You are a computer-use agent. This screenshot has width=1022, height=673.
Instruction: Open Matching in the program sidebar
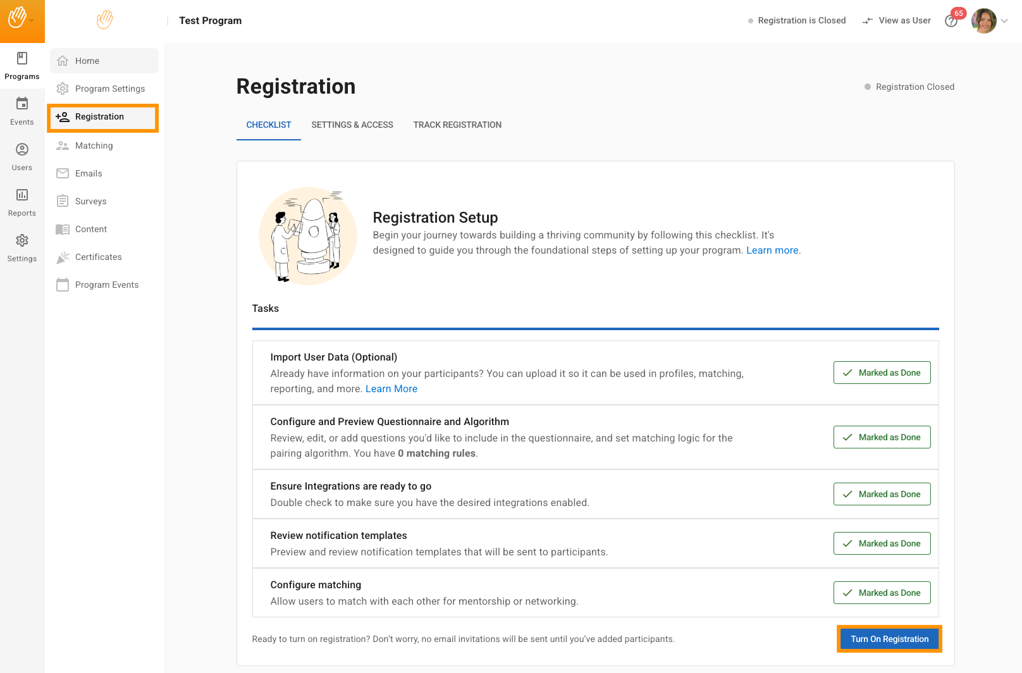click(94, 145)
